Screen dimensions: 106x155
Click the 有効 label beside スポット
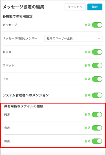88,65
